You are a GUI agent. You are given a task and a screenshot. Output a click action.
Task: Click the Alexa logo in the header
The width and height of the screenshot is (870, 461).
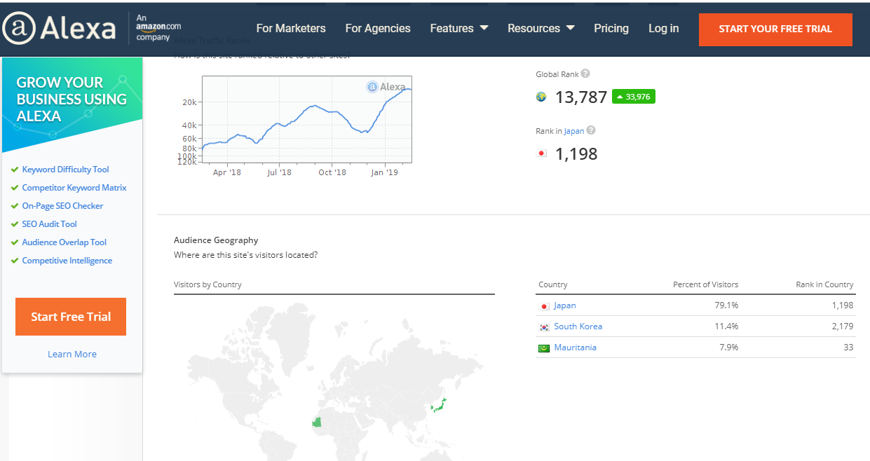tap(59, 28)
